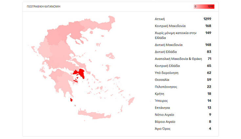Viewport: 241px width, 139px height.
Task: Click the ΓΕΩΓΡΑΦΙΚΗ ΚΑΤΑΝΟΜΗ panel title
Action: [x=43, y=7]
